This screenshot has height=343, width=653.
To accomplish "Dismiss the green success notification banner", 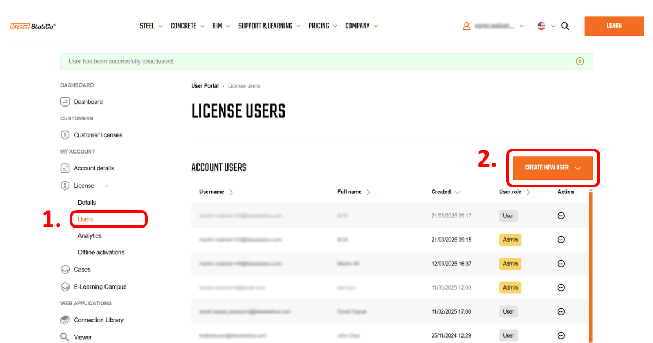I will (x=580, y=62).
